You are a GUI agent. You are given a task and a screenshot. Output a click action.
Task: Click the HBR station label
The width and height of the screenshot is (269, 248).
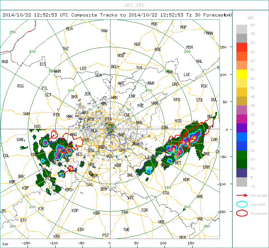[96, 213]
